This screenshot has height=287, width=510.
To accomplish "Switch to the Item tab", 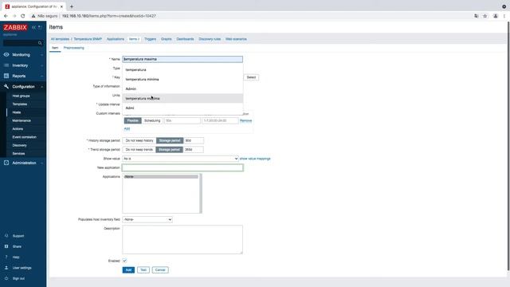I will pyautogui.click(x=55, y=48).
